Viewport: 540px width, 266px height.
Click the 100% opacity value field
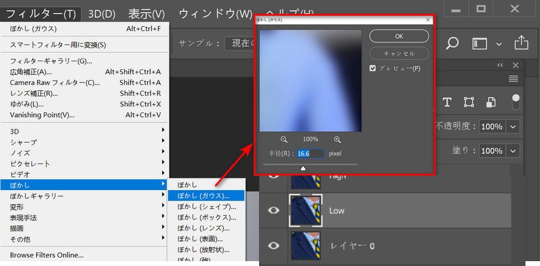click(491, 126)
